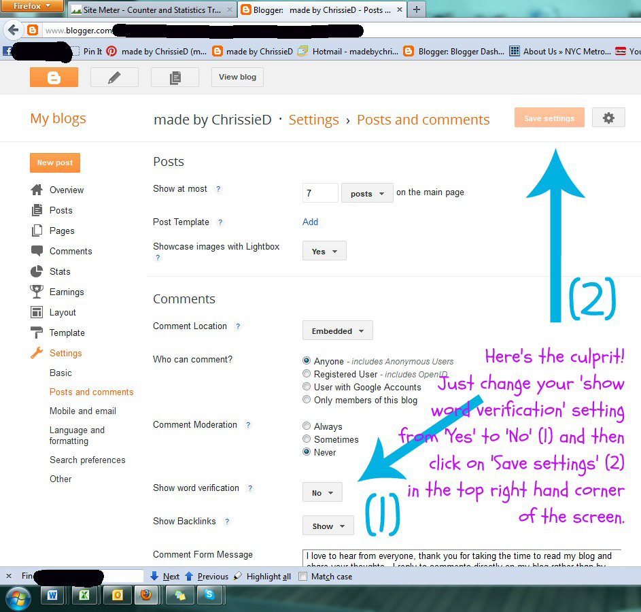Click the Stats pie chart icon
The width and height of the screenshot is (641, 612).
(37, 271)
